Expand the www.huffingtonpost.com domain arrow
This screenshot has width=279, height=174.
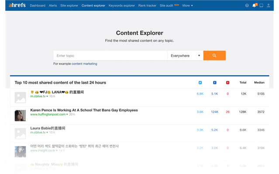(x=67, y=114)
